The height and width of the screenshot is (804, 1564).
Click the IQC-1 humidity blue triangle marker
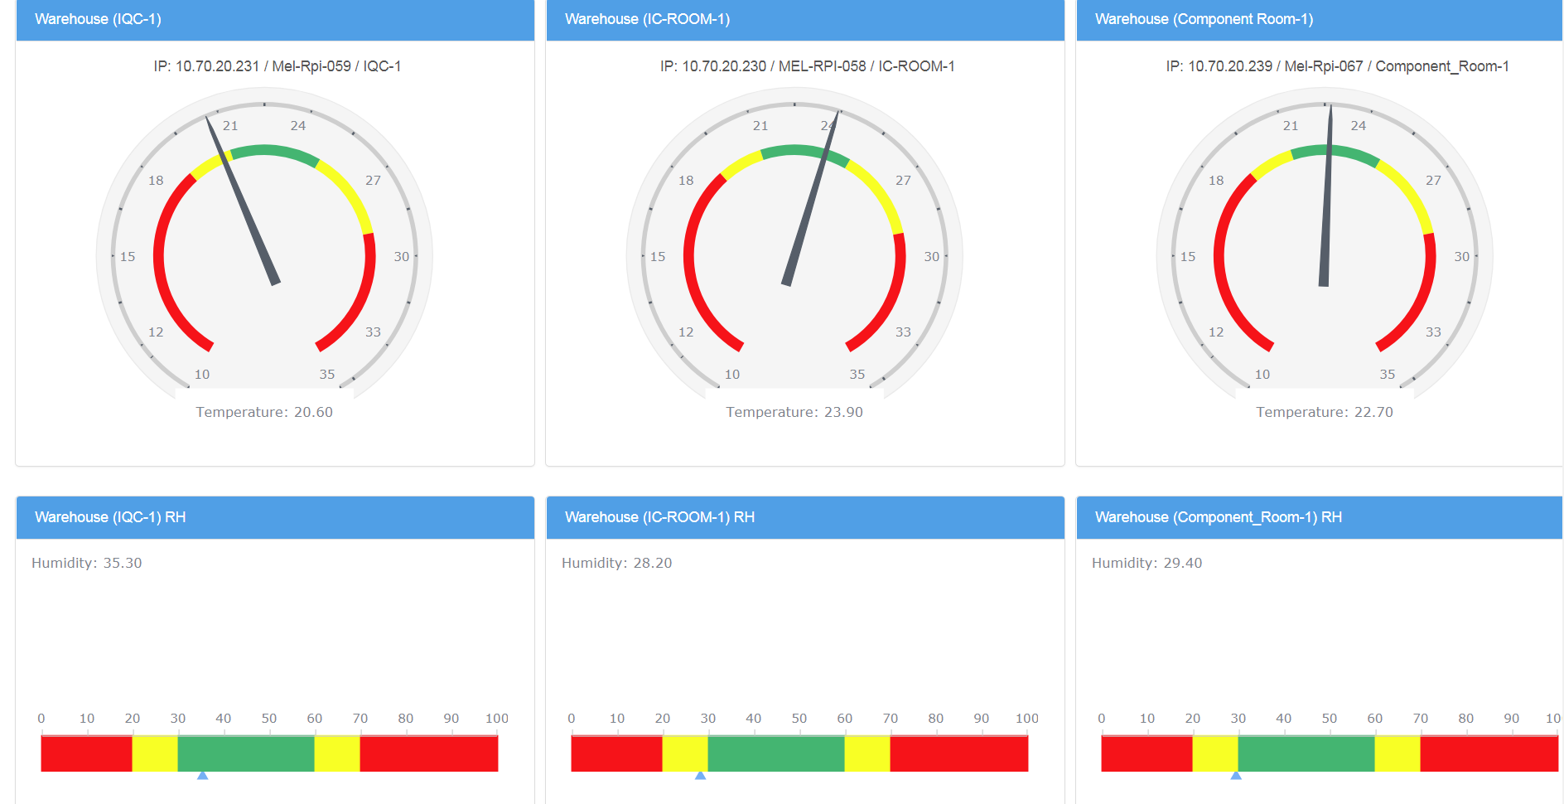(x=202, y=775)
